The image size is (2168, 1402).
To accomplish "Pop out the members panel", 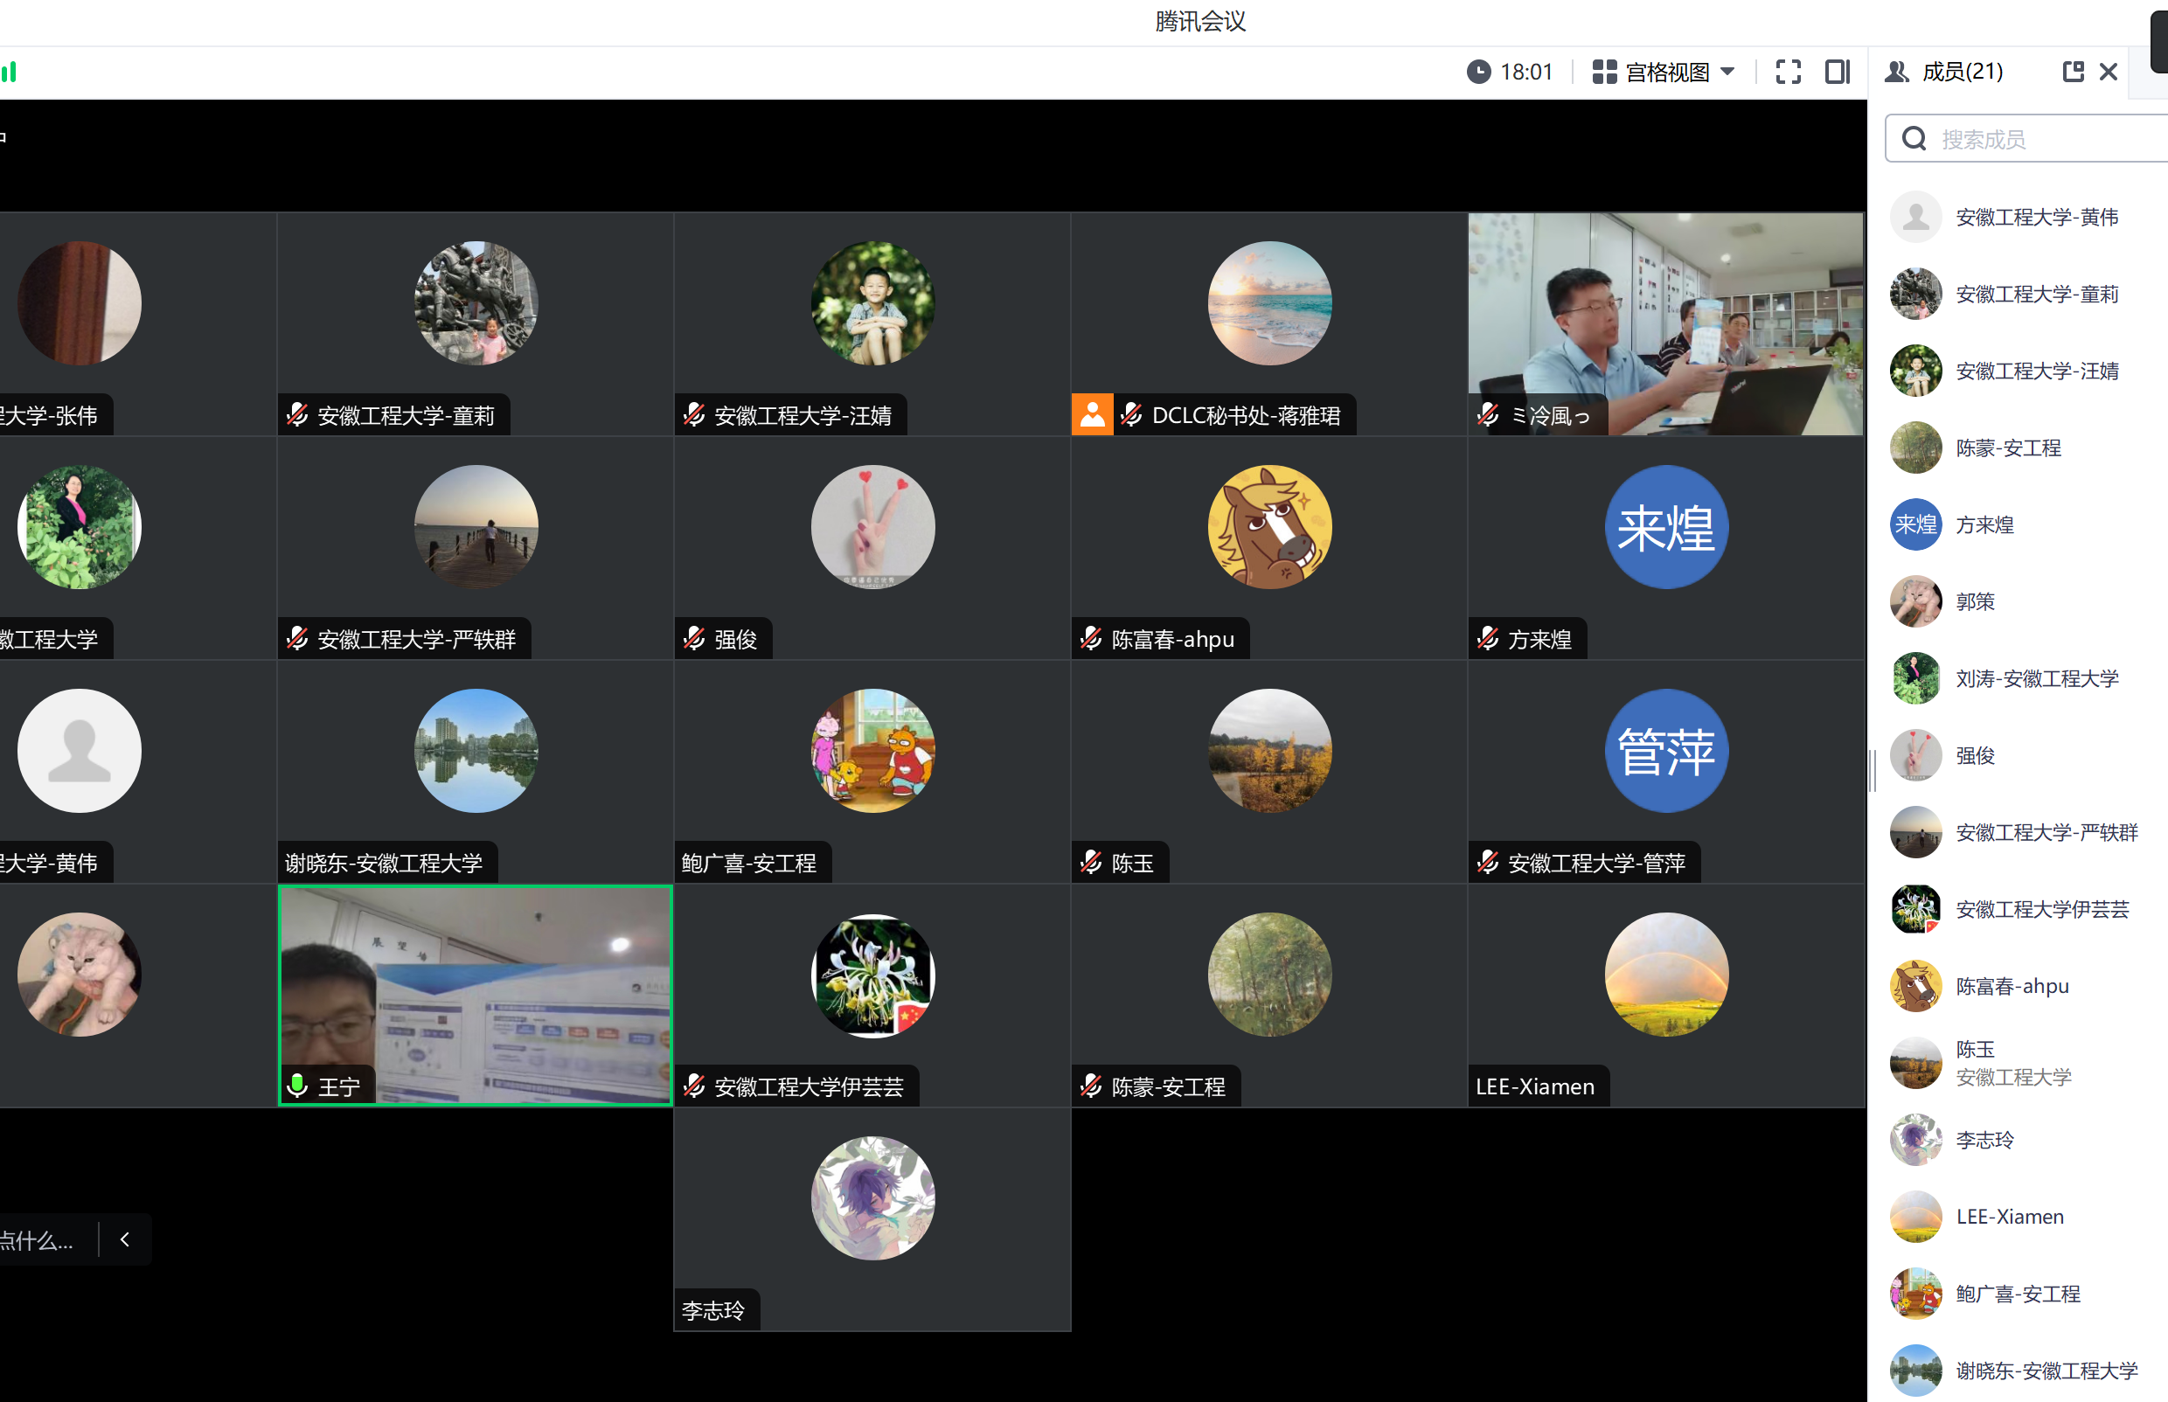I will click(2073, 72).
